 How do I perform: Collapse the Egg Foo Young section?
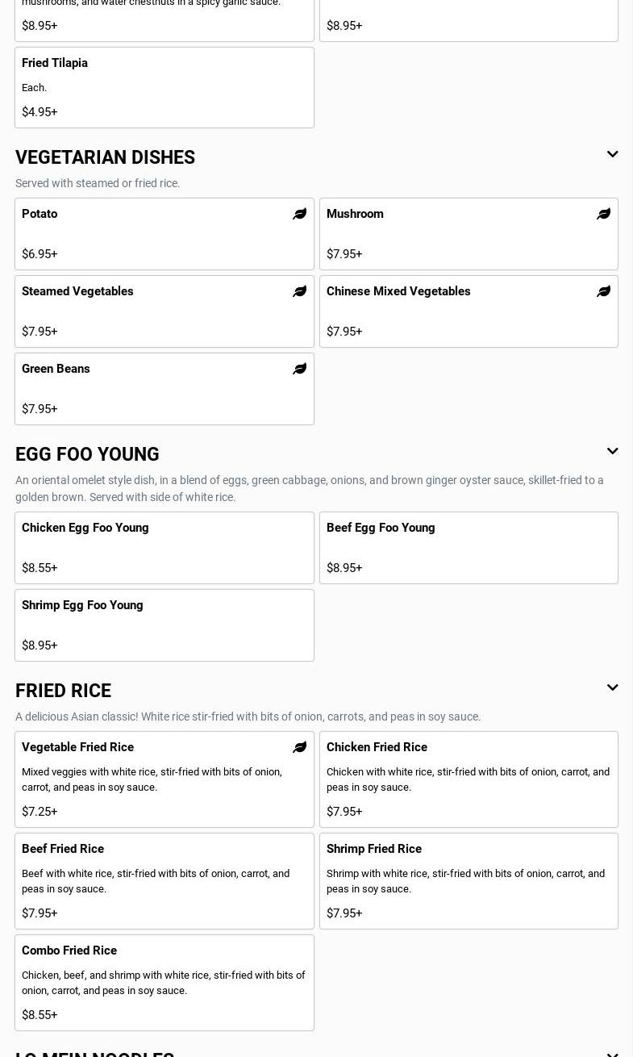pyautogui.click(x=612, y=451)
